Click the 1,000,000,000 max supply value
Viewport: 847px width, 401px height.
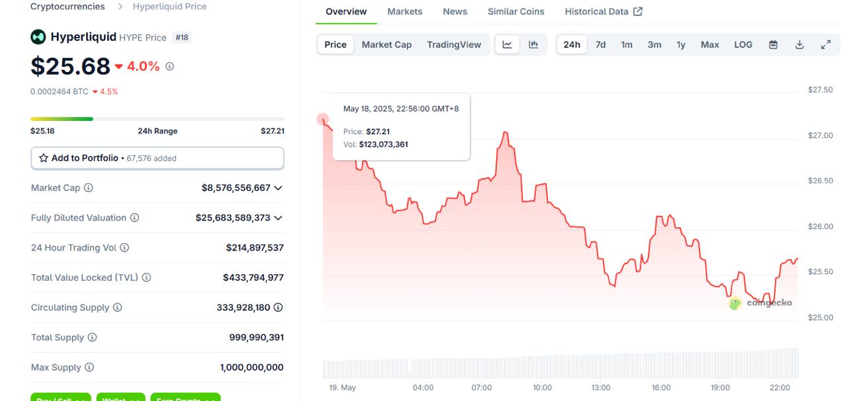coord(252,367)
